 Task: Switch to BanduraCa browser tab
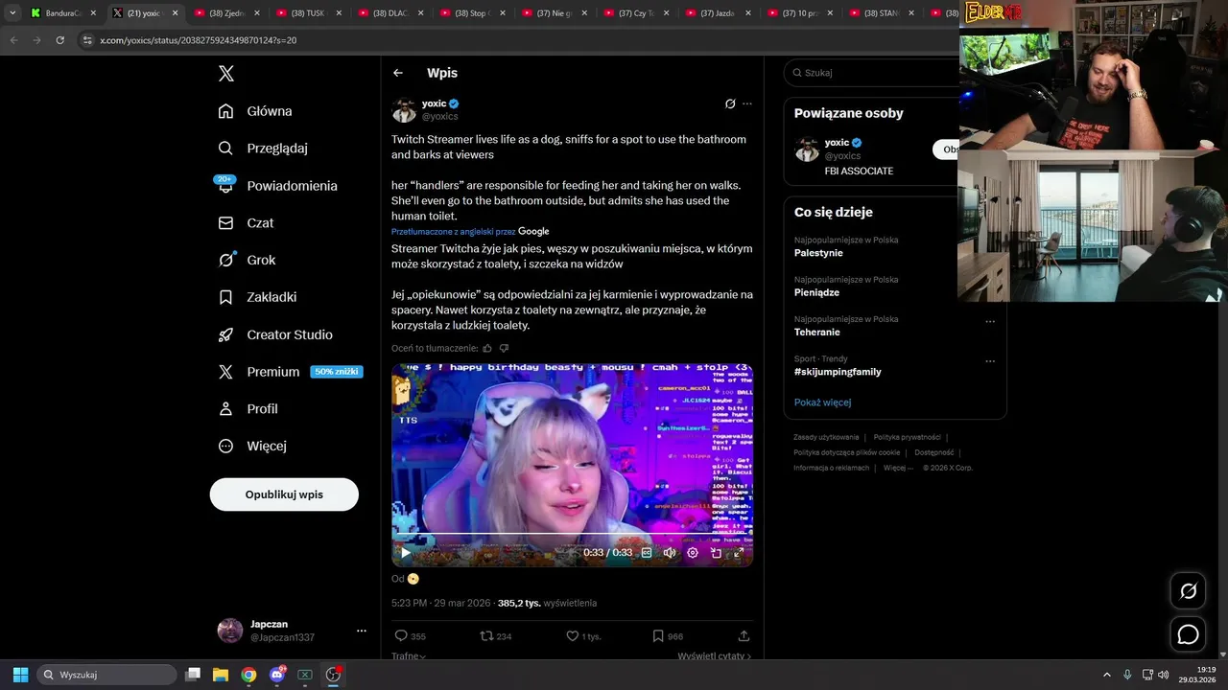click(63, 13)
